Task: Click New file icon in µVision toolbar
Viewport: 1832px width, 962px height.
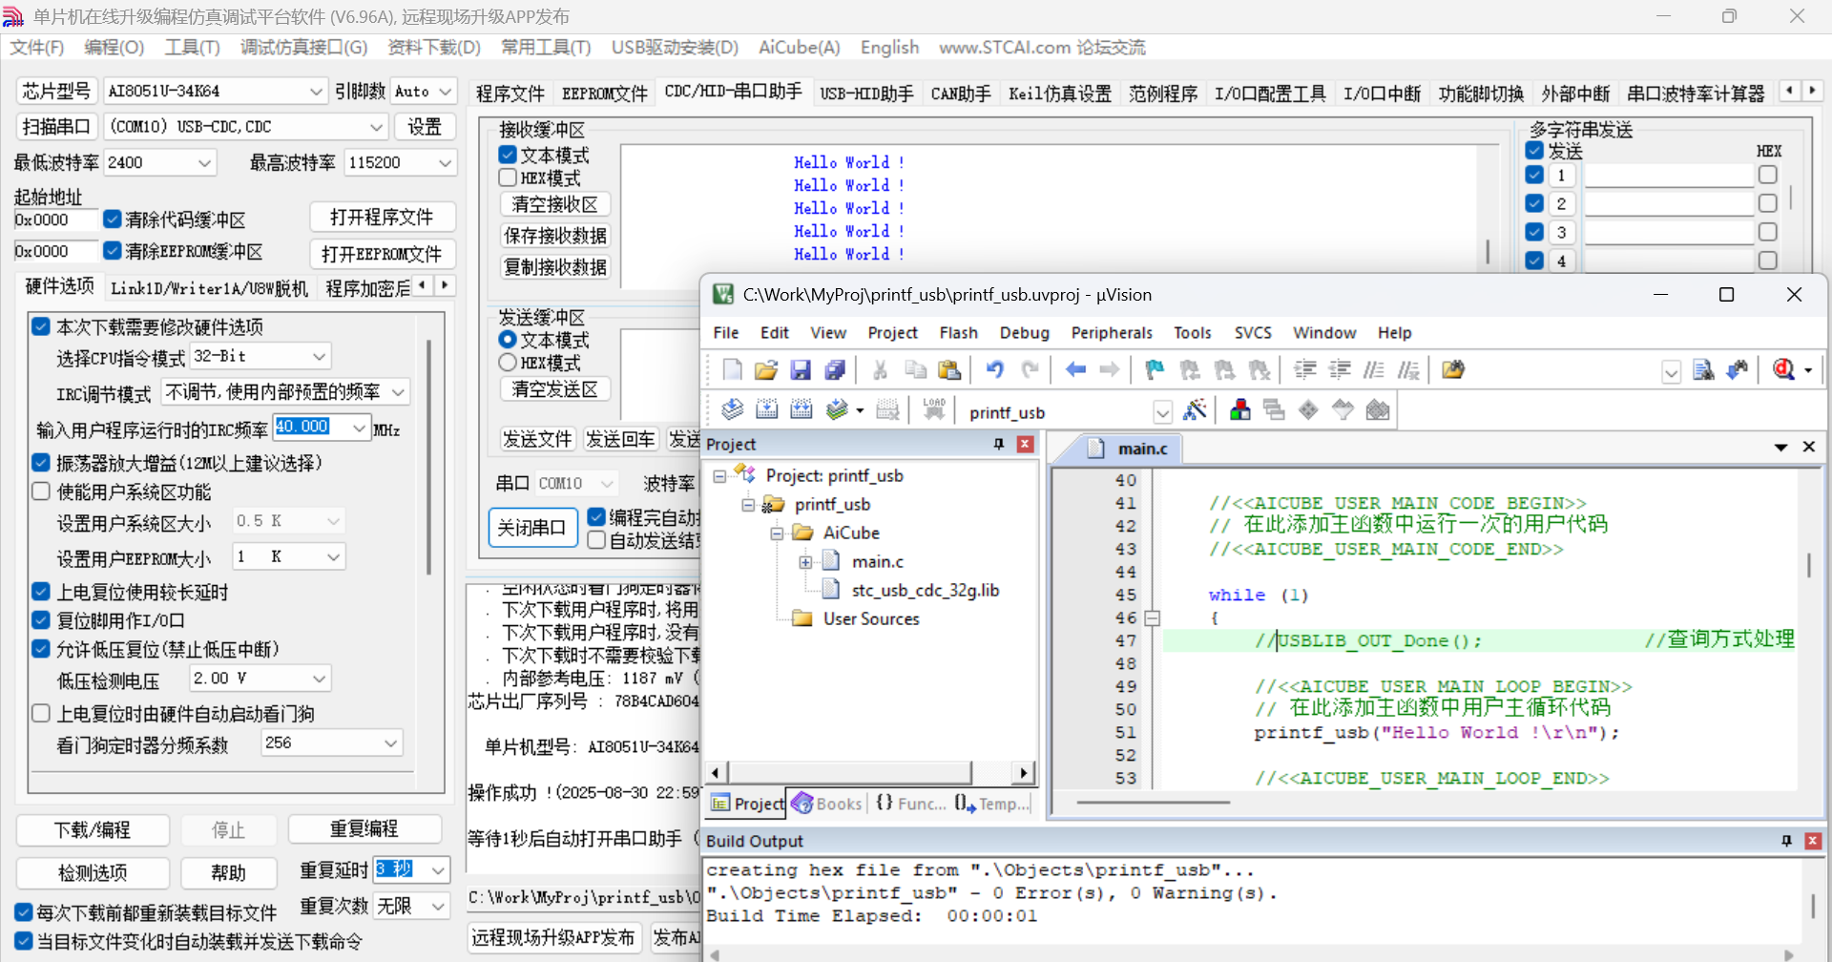Action: 732,370
